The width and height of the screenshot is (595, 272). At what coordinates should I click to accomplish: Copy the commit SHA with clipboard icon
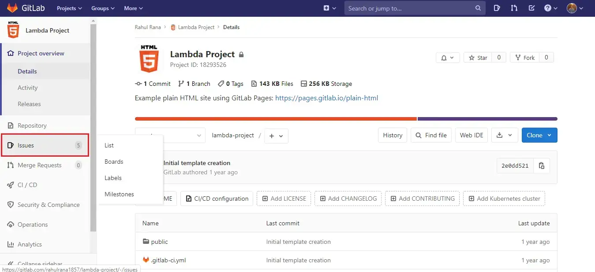pyautogui.click(x=541, y=166)
